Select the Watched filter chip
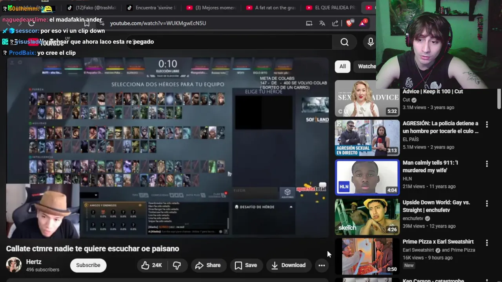 (x=365, y=66)
